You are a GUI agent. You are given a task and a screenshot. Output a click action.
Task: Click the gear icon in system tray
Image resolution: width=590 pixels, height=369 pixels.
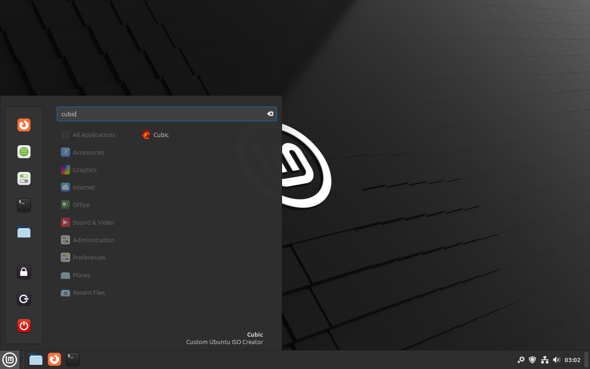[521, 360]
